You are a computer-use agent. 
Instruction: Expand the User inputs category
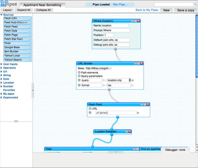coord(1,64)
